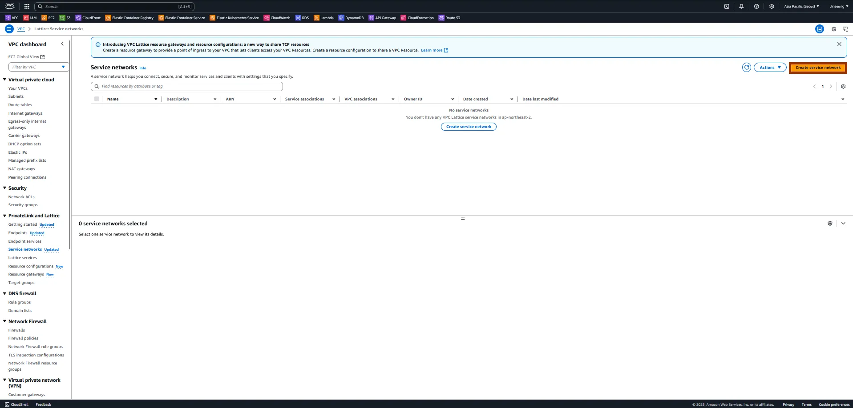
Task: Select all service networks checkbox
Action: [x=97, y=99]
